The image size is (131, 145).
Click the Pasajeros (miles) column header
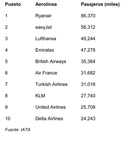100,4
